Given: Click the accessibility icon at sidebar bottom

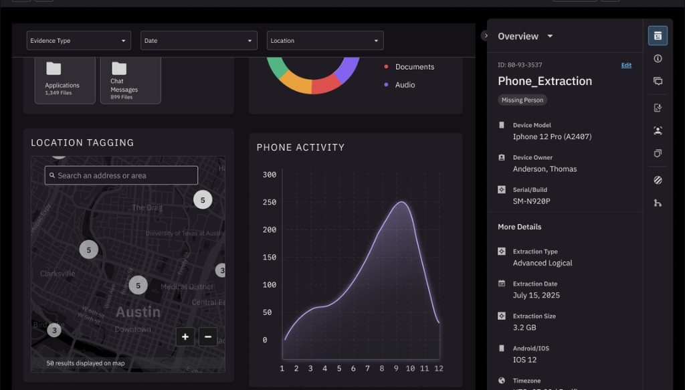Looking at the screenshot, I should pos(658,202).
